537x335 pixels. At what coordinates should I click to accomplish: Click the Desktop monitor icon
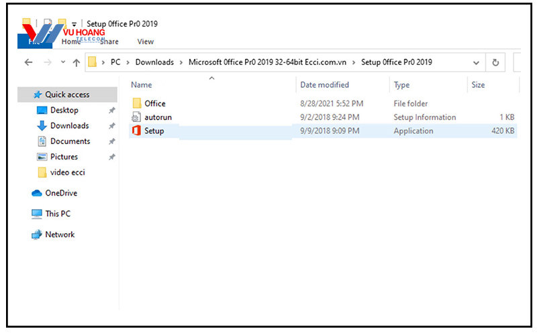pyautogui.click(x=42, y=110)
